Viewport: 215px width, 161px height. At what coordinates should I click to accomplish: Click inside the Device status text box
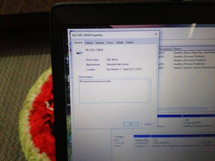click(x=113, y=91)
